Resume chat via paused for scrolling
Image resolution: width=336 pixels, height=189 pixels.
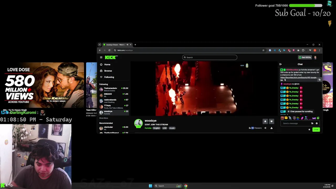click(300, 112)
